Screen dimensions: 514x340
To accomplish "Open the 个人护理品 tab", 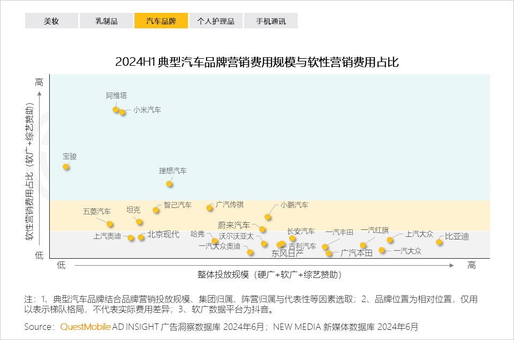I will (x=216, y=21).
